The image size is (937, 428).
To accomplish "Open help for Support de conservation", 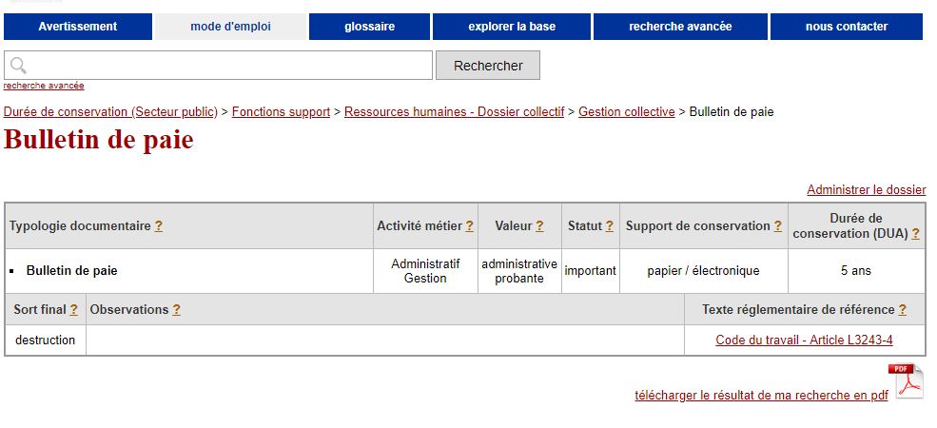I will click(778, 226).
